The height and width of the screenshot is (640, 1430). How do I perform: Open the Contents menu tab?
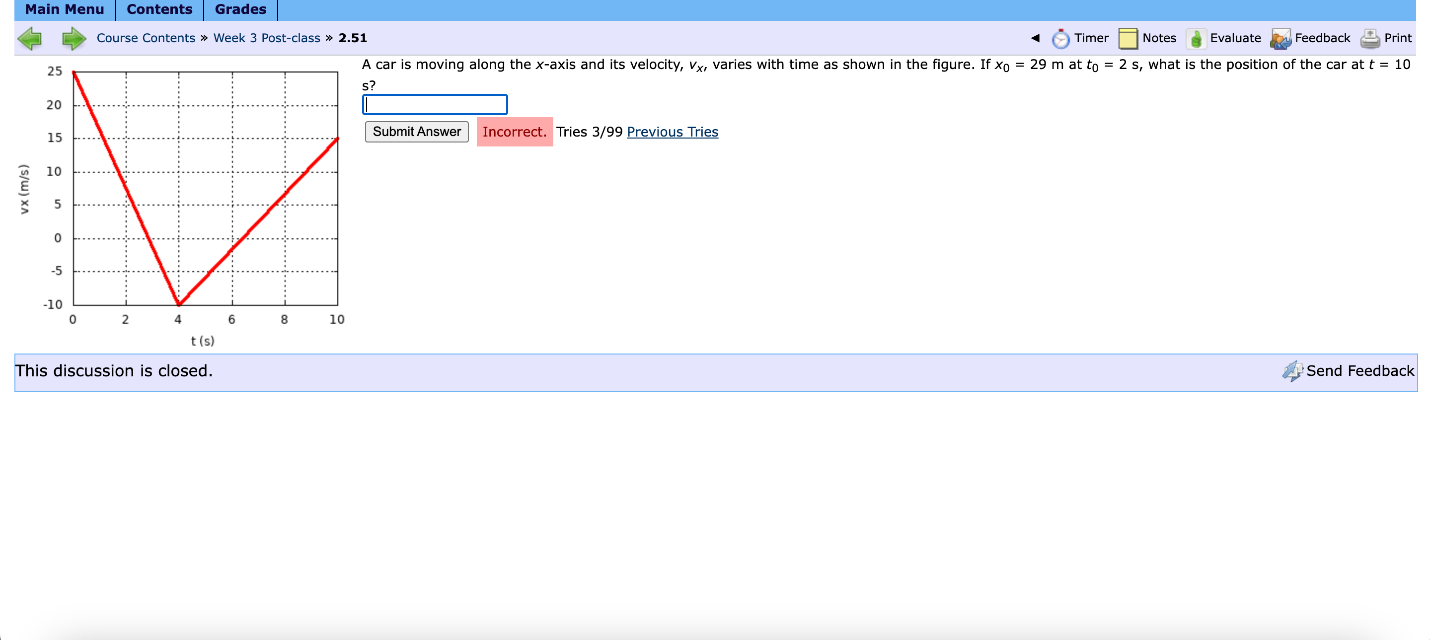(159, 9)
